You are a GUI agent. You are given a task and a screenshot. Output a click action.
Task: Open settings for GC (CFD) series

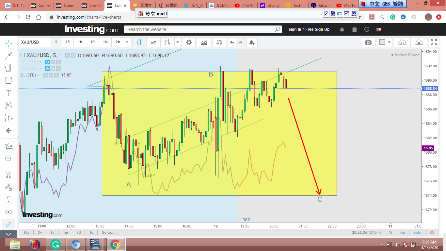[53, 62]
